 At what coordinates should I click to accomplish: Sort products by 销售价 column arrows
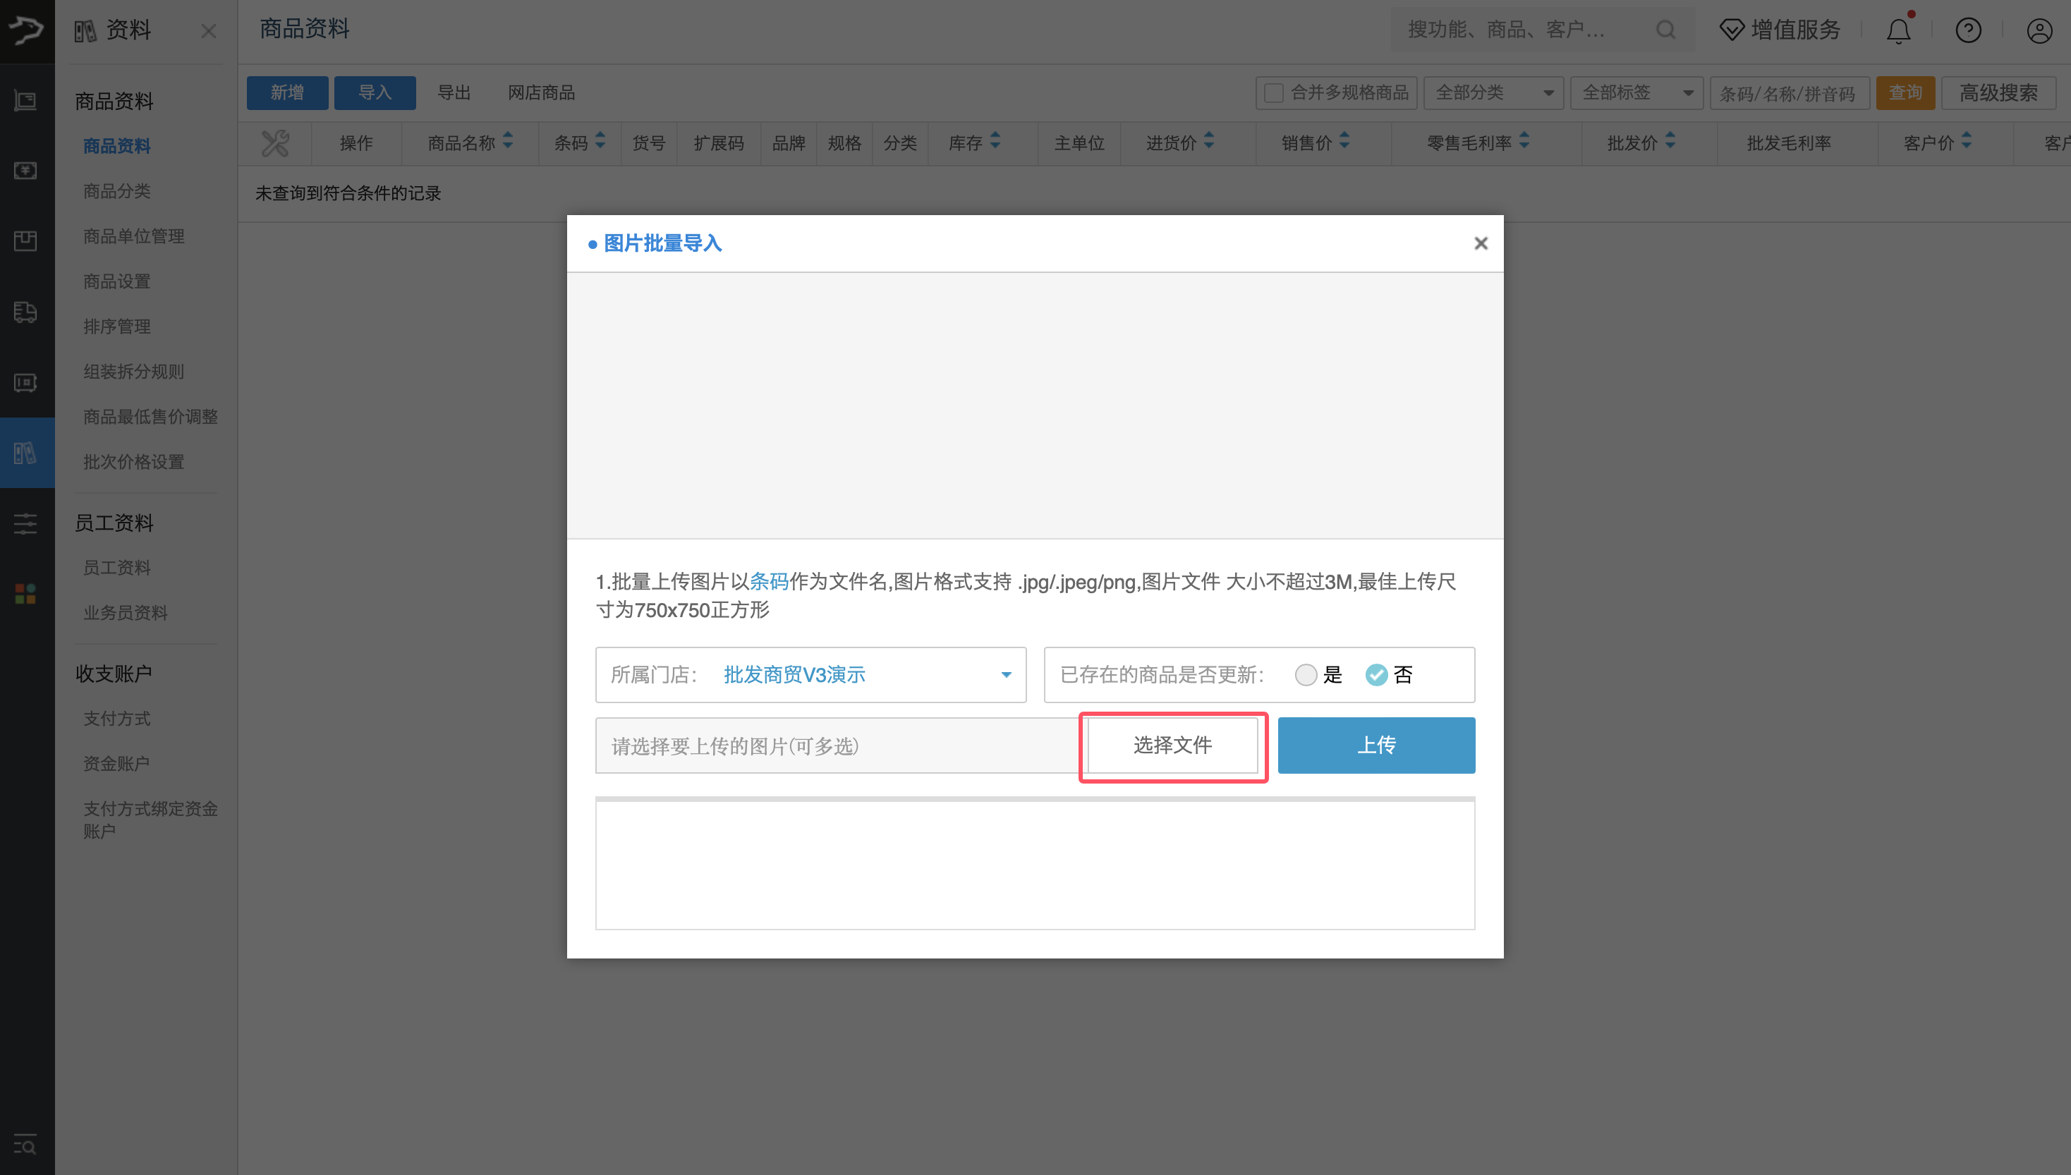1343,142
